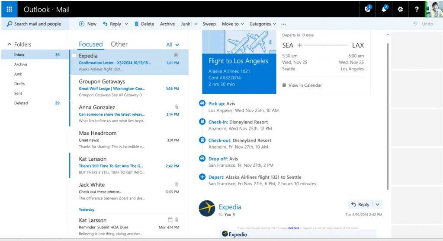
Task: Click the scroll up arrow of reading pane
Action: click(x=388, y=35)
